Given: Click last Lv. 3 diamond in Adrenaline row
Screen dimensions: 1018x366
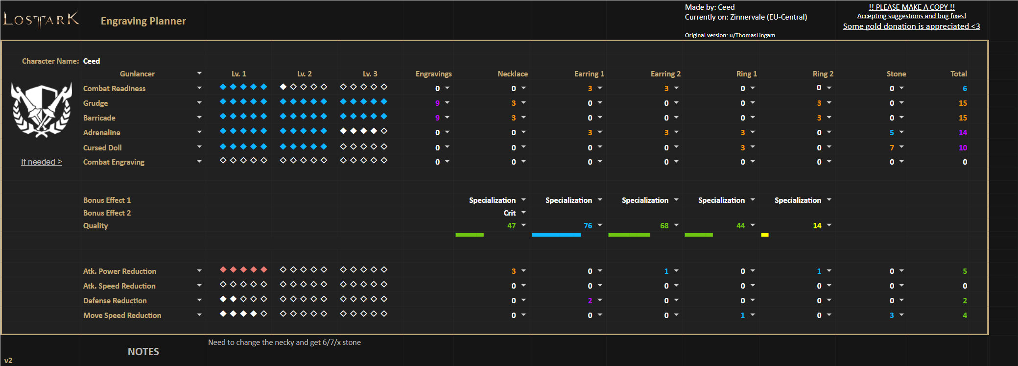Looking at the screenshot, I should (384, 131).
